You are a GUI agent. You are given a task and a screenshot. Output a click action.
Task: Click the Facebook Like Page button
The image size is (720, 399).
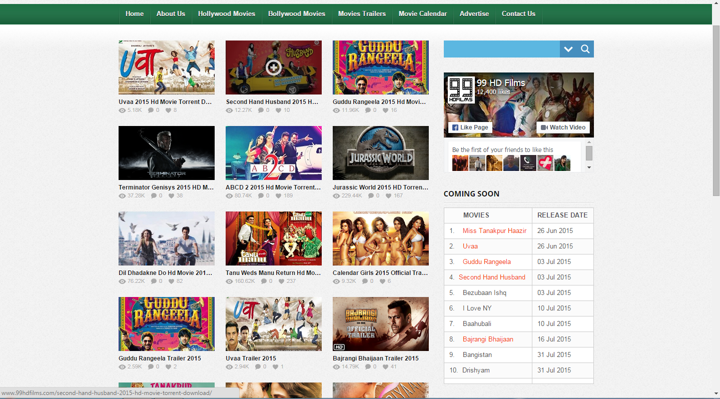[x=470, y=127]
